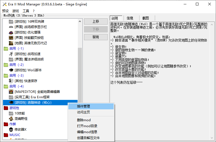216x142 pixels.
Task: Choose 插件管理 from the context menu
Action: click(91, 106)
